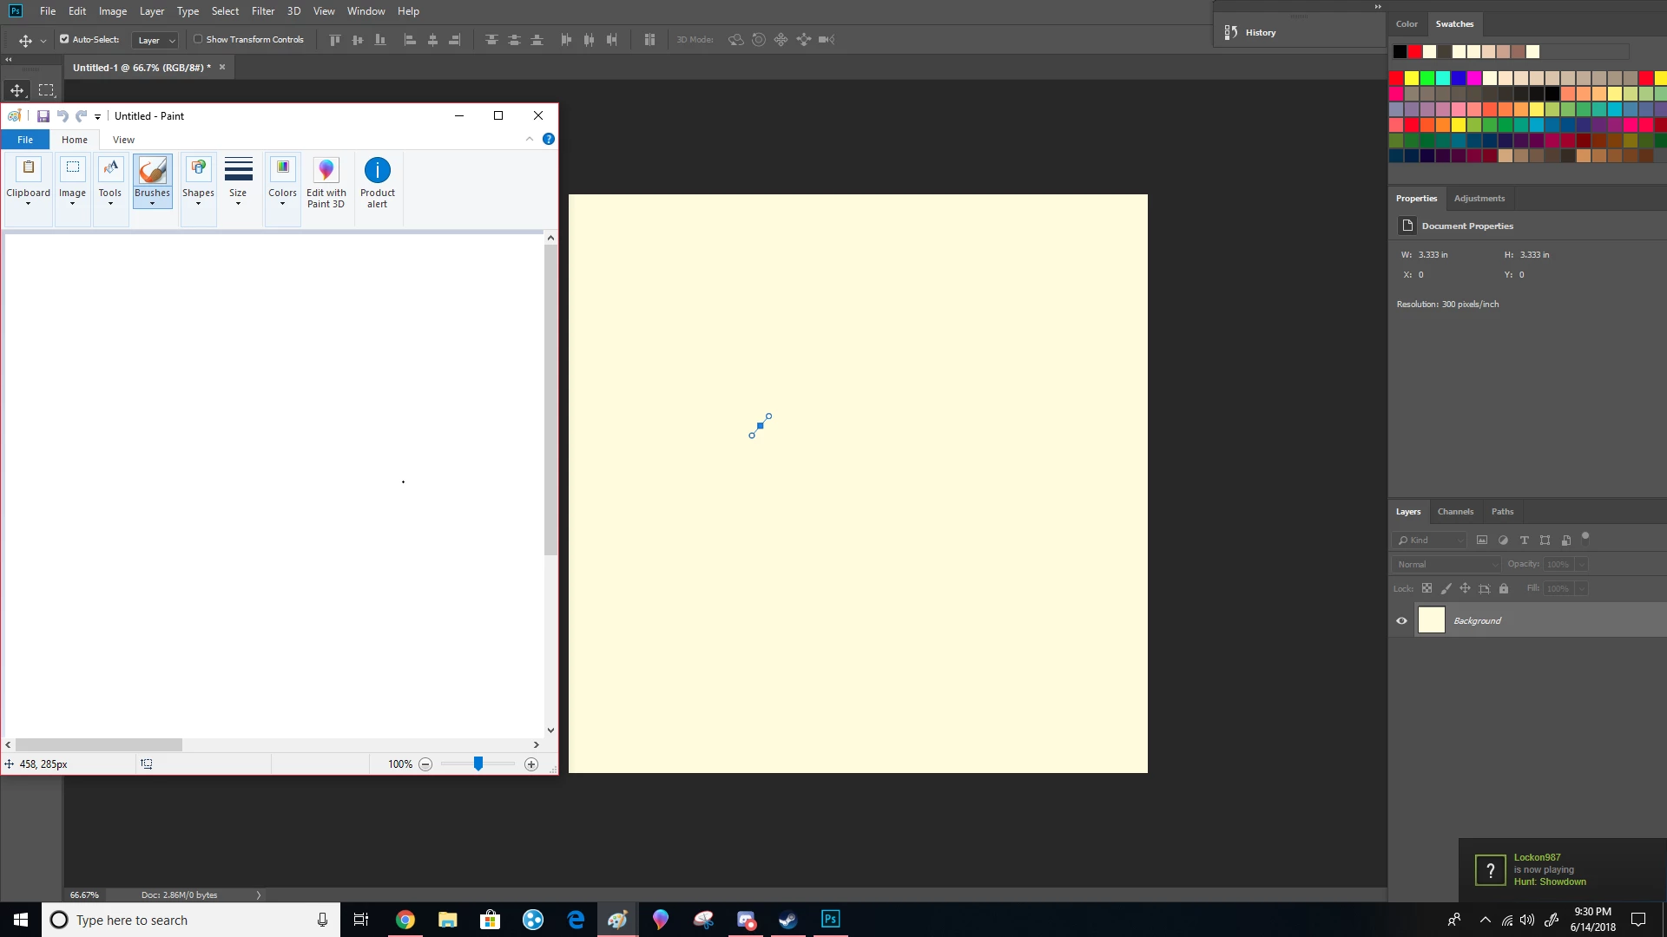Switch to the Channels tab
Viewport: 1667px width, 937px height.
1455,512
